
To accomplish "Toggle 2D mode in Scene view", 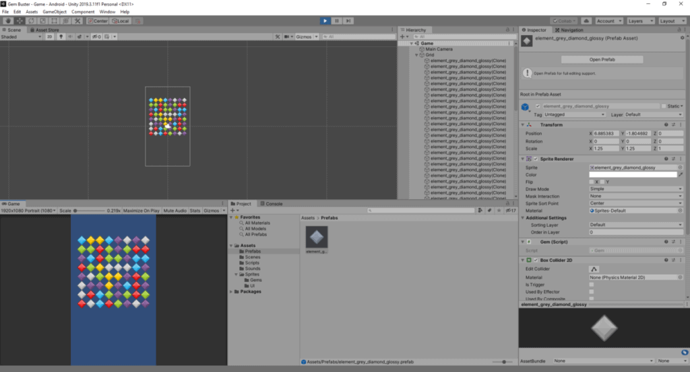I will pyautogui.click(x=49, y=37).
